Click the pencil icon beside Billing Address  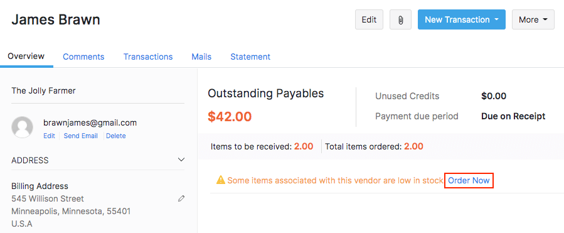click(181, 198)
